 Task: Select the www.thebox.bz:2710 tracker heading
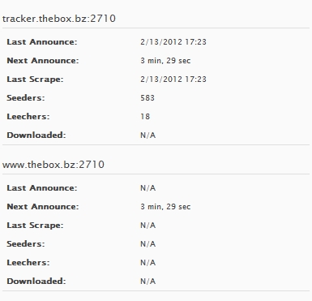pos(53,165)
